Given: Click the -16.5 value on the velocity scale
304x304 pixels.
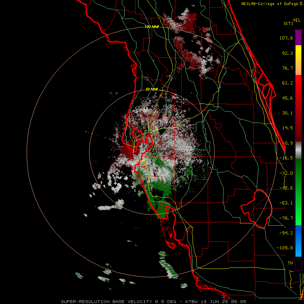Looking at the screenshot, I should pyautogui.click(x=286, y=158).
